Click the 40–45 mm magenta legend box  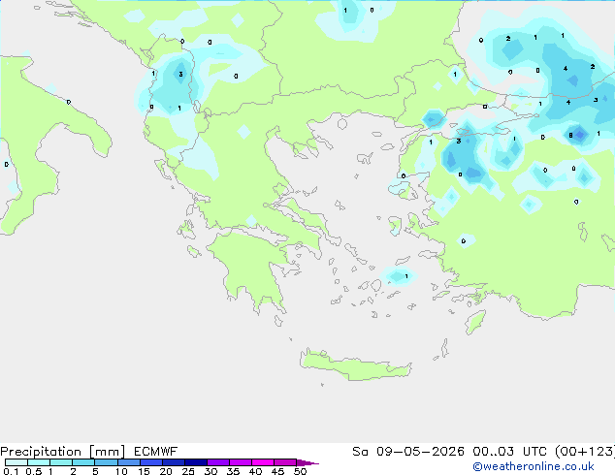click(263, 462)
